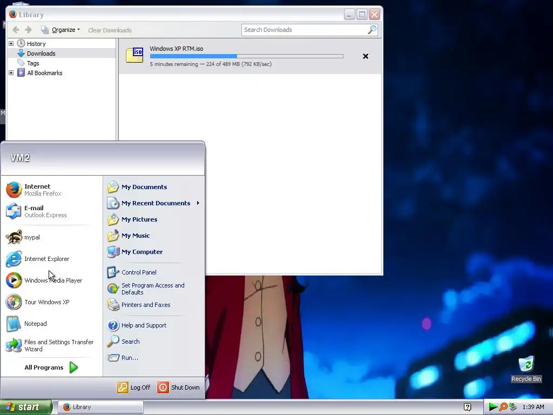The image size is (553, 415).
Task: Click Shut Down button
Action: click(178, 387)
